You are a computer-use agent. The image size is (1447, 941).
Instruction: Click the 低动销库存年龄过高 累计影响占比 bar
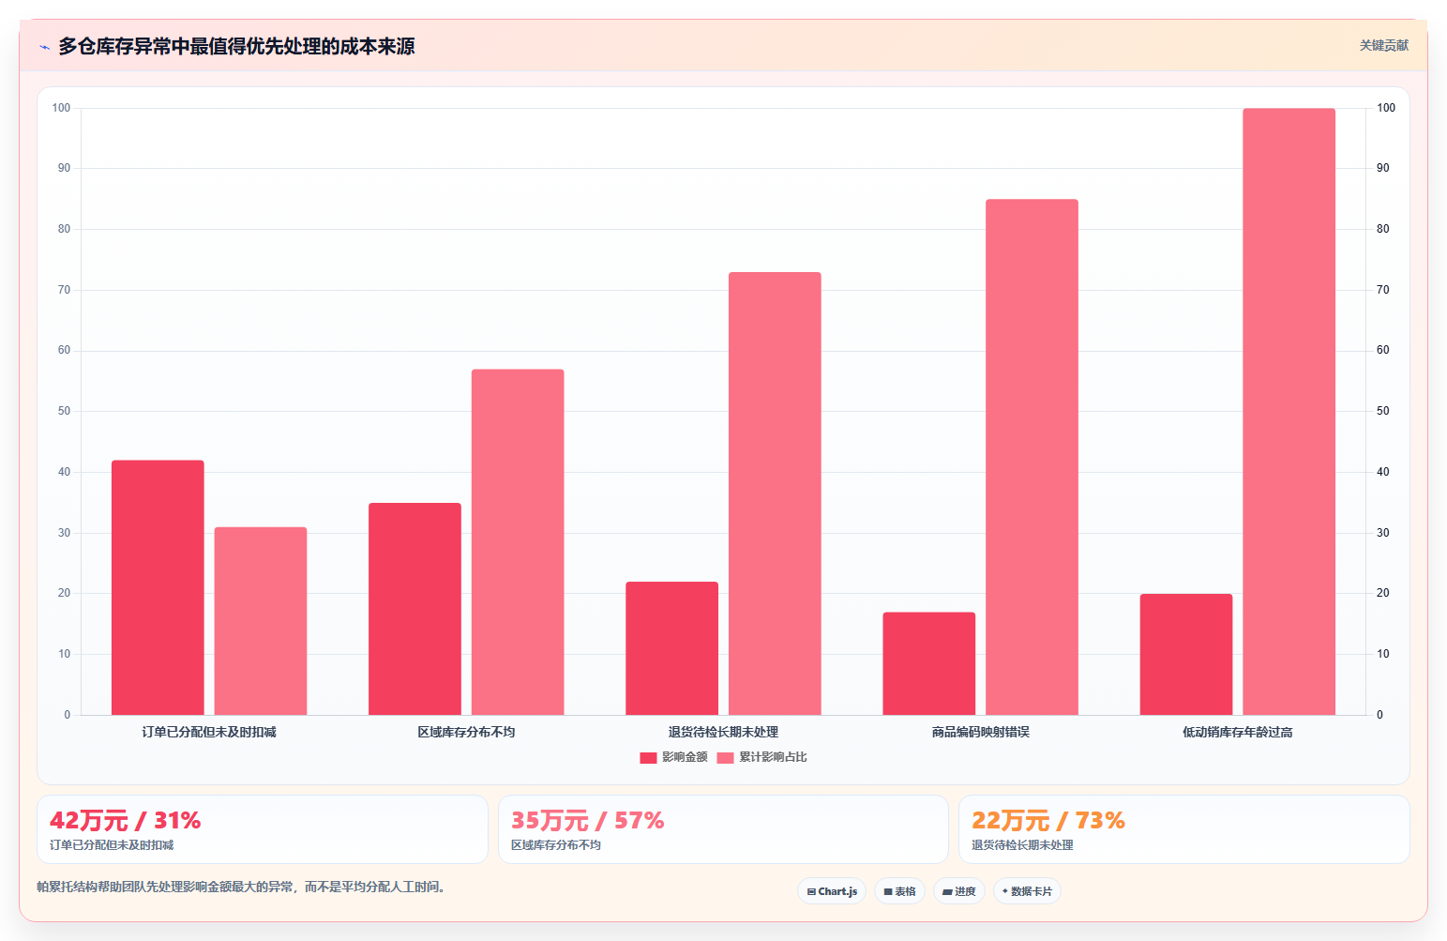tap(1289, 412)
